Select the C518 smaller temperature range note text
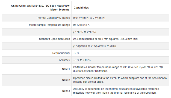The width and height of the screenshot is (171, 98). coord(118,69)
